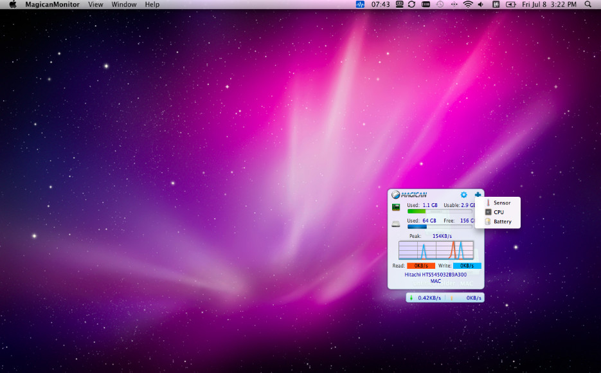Open the Window menu
Image resolution: width=601 pixels, height=373 pixels.
click(124, 5)
